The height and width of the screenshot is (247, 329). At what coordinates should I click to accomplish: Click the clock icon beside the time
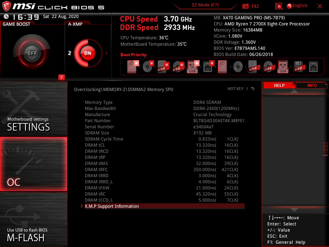pyautogui.click(x=6, y=16)
